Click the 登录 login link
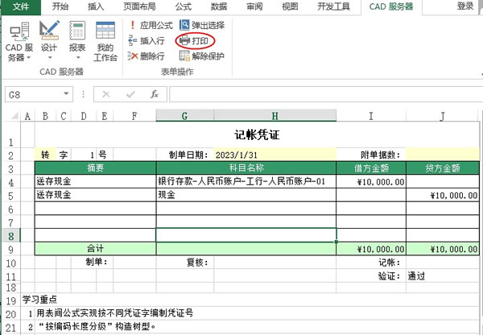Image resolution: width=483 pixels, height=335 pixels. pyautogui.click(x=464, y=6)
